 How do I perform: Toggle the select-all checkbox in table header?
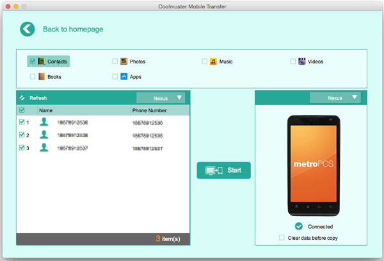point(22,110)
